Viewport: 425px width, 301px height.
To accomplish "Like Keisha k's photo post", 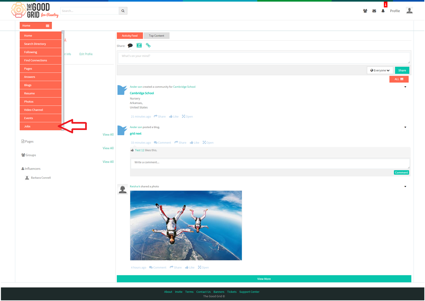I will (x=190, y=268).
